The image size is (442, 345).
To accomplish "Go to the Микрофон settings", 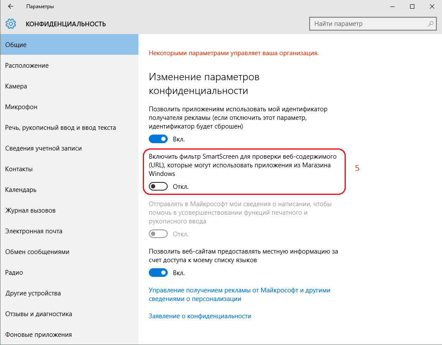I will pyautogui.click(x=21, y=107).
